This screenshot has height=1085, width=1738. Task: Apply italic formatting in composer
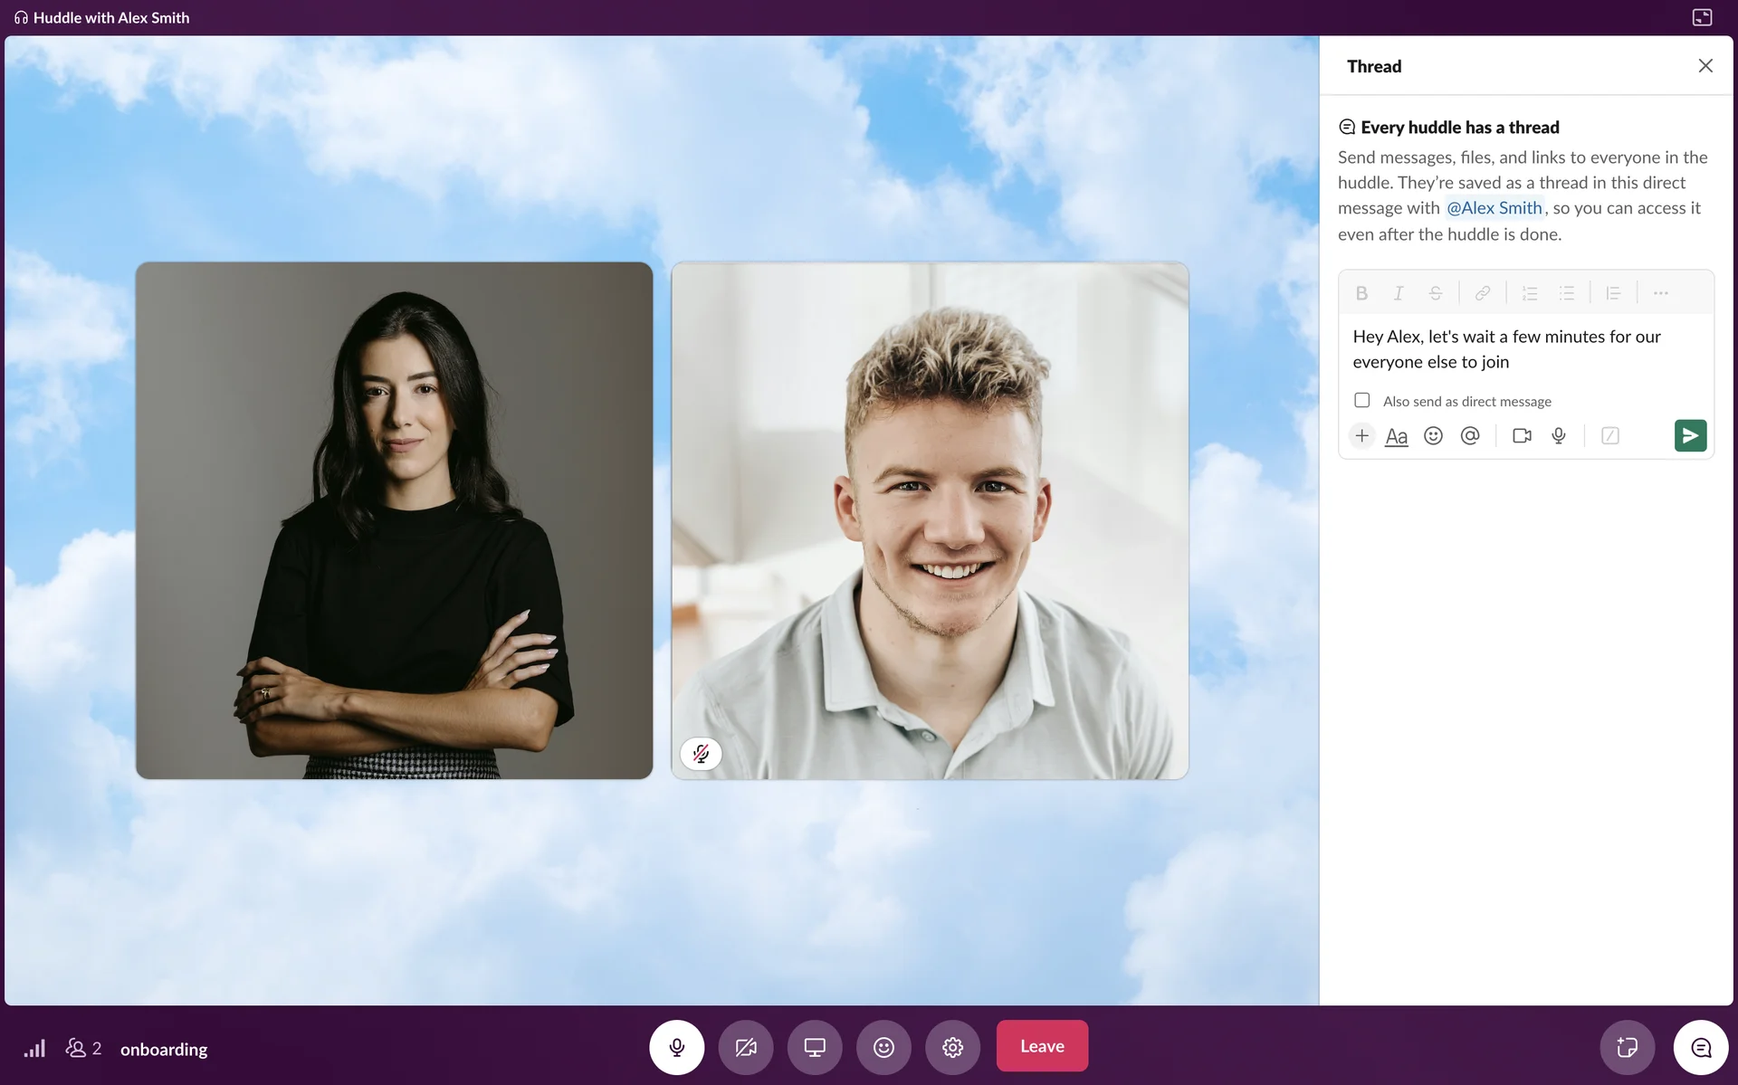pyautogui.click(x=1398, y=293)
